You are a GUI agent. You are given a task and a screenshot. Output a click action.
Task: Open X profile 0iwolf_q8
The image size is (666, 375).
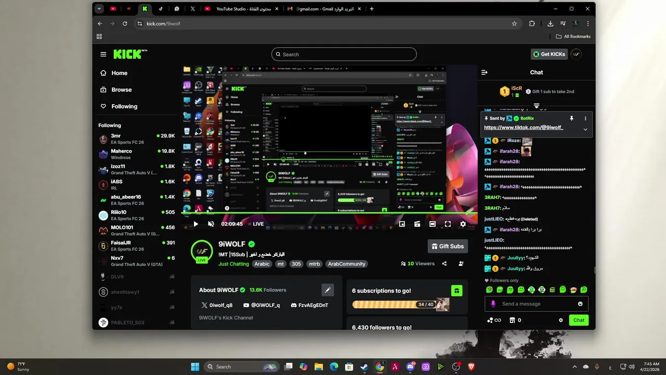pos(217,305)
